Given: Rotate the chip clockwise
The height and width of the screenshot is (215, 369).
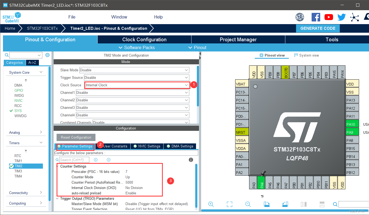Looking at the screenshot, I should (267, 204).
